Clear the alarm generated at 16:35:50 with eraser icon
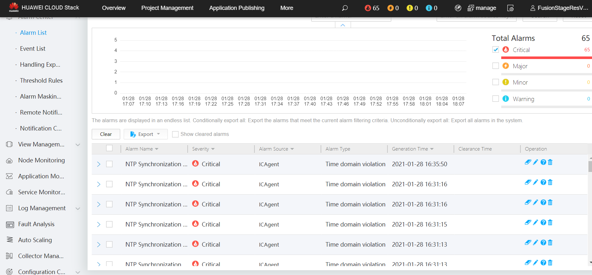This screenshot has height=275, width=592. click(x=528, y=162)
